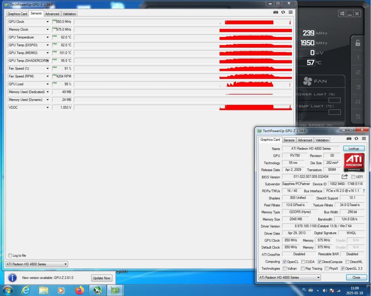Click the Afterburner temp limit value box
The image size is (371, 296).
coord(334,112)
